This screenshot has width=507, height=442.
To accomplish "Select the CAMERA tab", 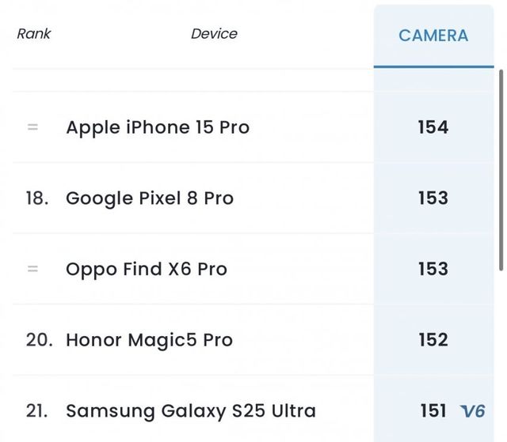I will 433,36.
